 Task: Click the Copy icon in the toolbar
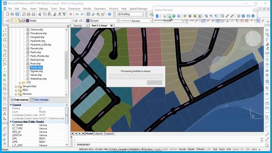coord(45,14)
